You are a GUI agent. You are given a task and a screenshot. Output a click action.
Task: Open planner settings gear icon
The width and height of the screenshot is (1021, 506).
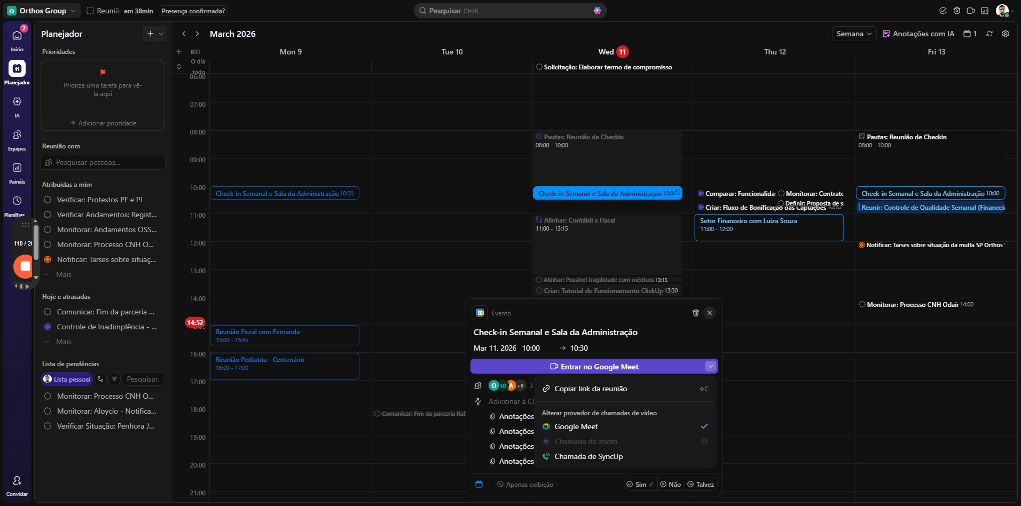(1006, 34)
